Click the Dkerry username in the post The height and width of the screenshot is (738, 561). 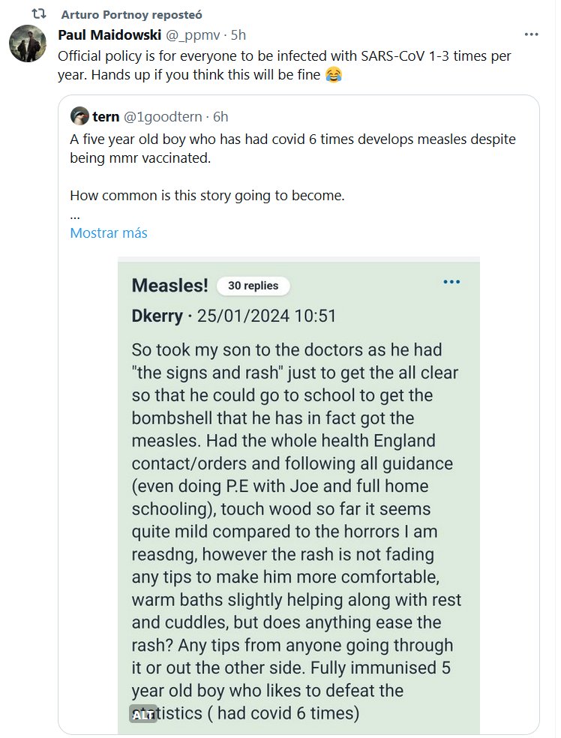(x=157, y=316)
